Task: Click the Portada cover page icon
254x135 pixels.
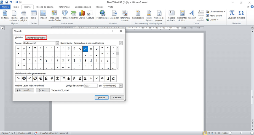Action: (5, 13)
